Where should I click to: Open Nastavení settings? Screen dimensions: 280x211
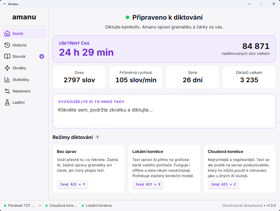(24, 91)
